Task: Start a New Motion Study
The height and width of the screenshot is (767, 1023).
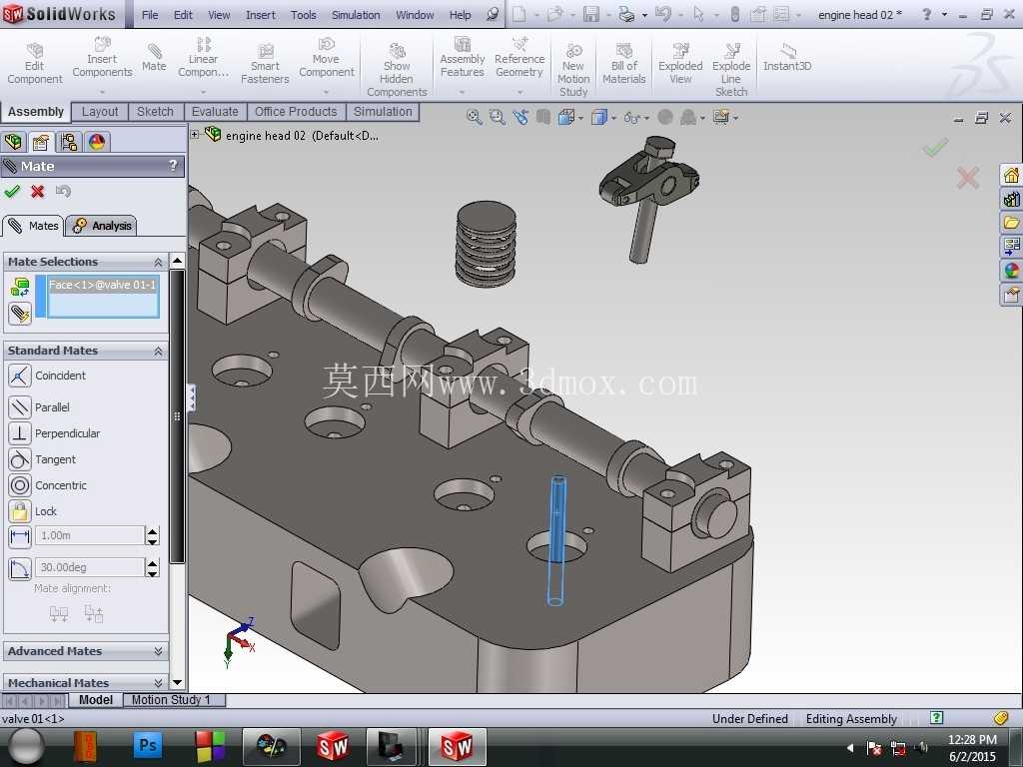Action: click(573, 69)
